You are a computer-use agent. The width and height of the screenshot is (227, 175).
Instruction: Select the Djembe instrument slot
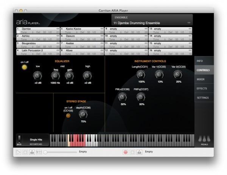pyautogui.click(x=38, y=30)
